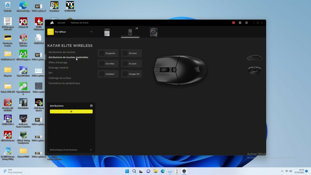Screen dimensions: 311x175
Task: Go to the Accueil tab
Action: click(x=61, y=22)
